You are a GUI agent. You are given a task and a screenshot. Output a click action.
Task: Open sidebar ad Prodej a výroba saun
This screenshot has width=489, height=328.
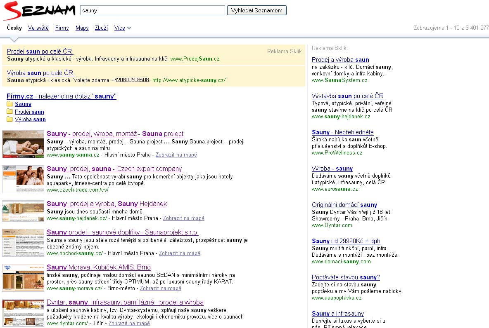click(340, 60)
